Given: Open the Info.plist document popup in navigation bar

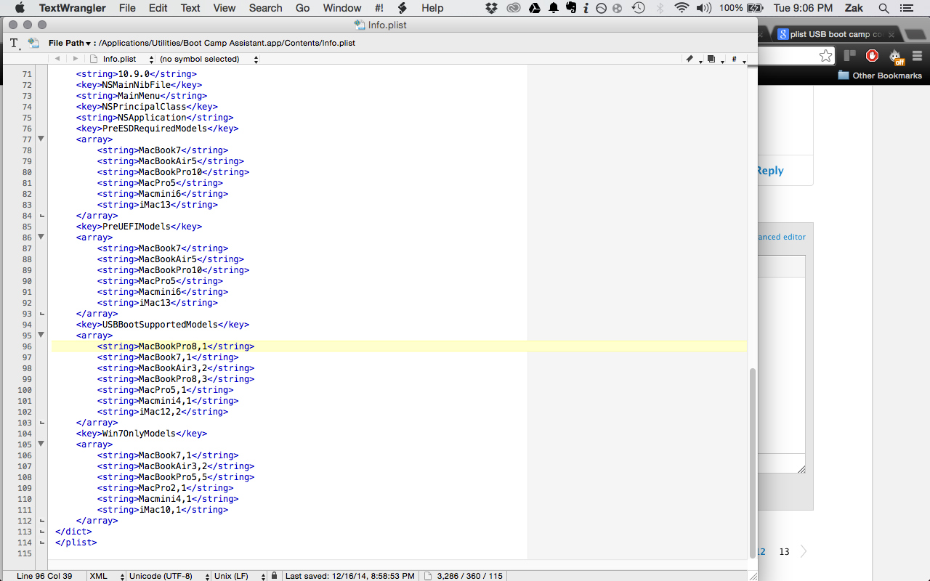Looking at the screenshot, I should click(121, 59).
